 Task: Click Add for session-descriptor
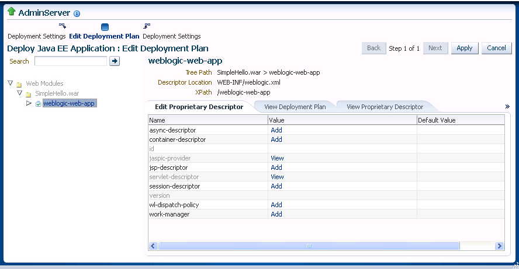click(276, 186)
